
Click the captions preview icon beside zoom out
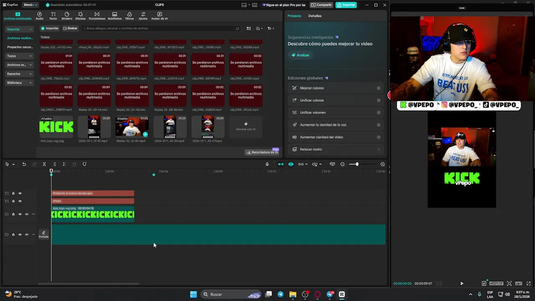(332, 164)
